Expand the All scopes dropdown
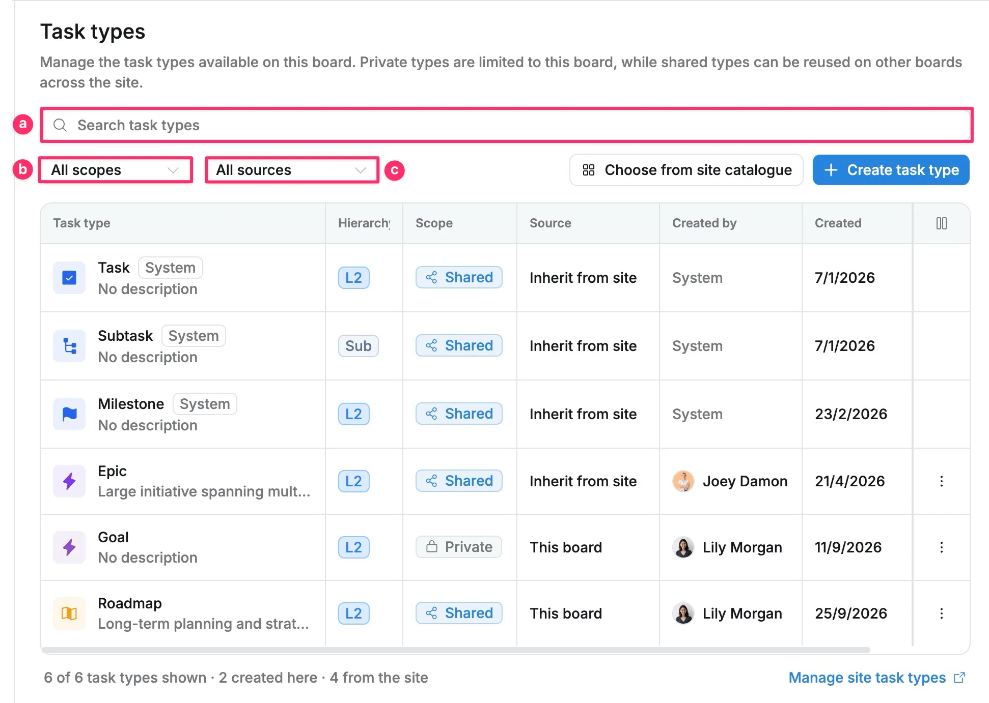The image size is (989, 703). (116, 170)
